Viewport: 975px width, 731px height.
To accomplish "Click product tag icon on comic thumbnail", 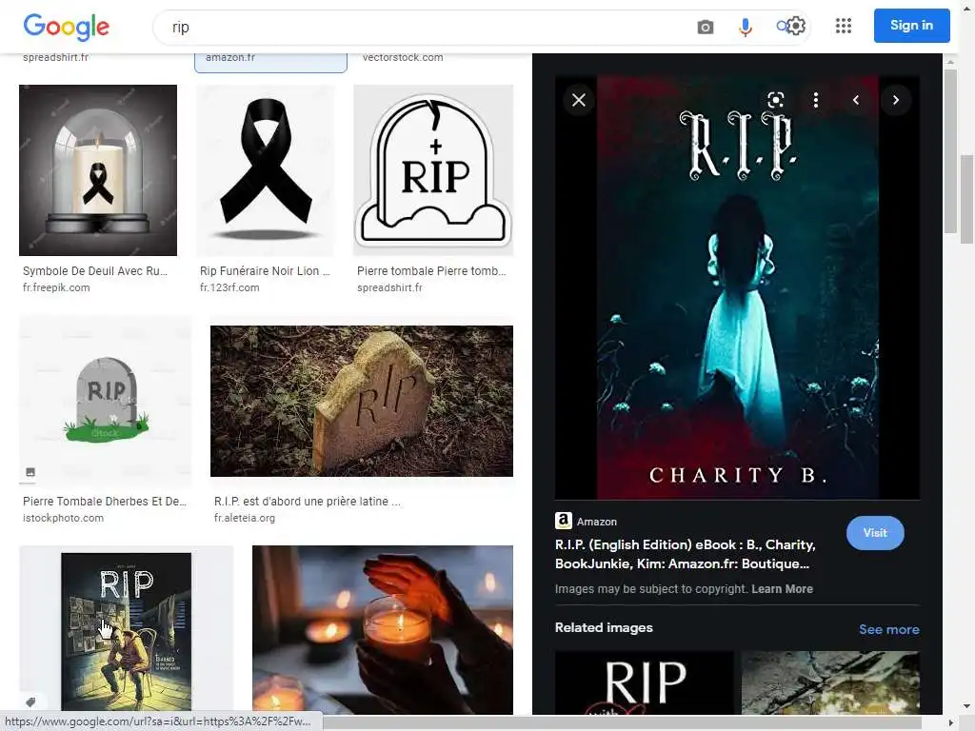I will 30,702.
